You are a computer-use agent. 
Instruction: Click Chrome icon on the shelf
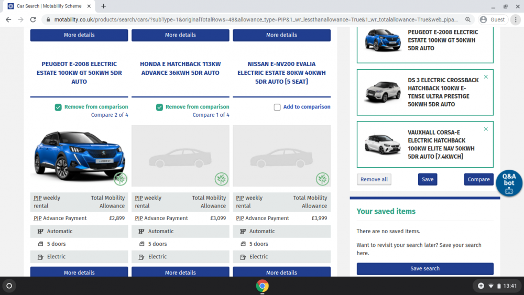(x=263, y=286)
